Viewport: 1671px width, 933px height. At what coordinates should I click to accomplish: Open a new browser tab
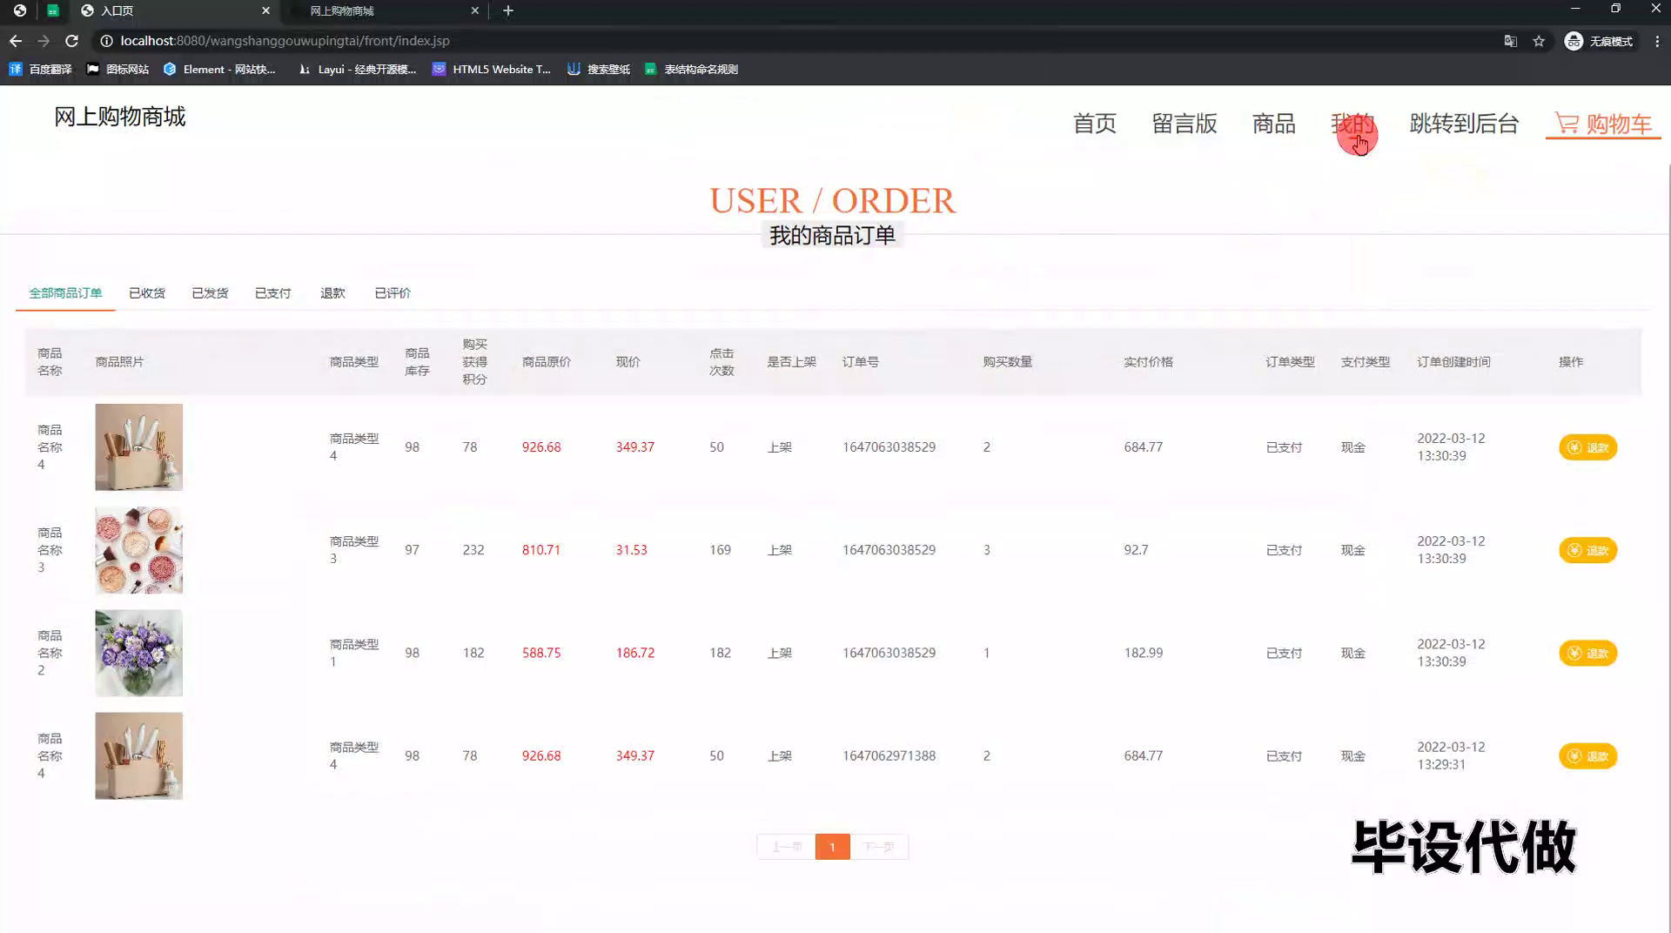pyautogui.click(x=508, y=10)
